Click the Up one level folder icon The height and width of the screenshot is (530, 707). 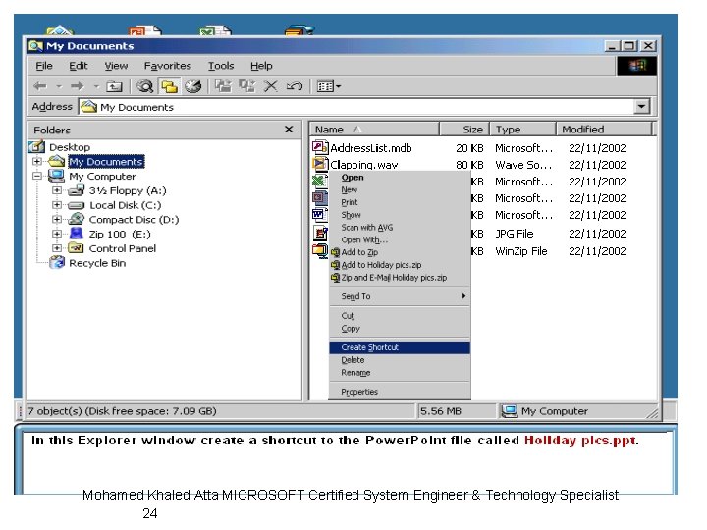coord(114,86)
